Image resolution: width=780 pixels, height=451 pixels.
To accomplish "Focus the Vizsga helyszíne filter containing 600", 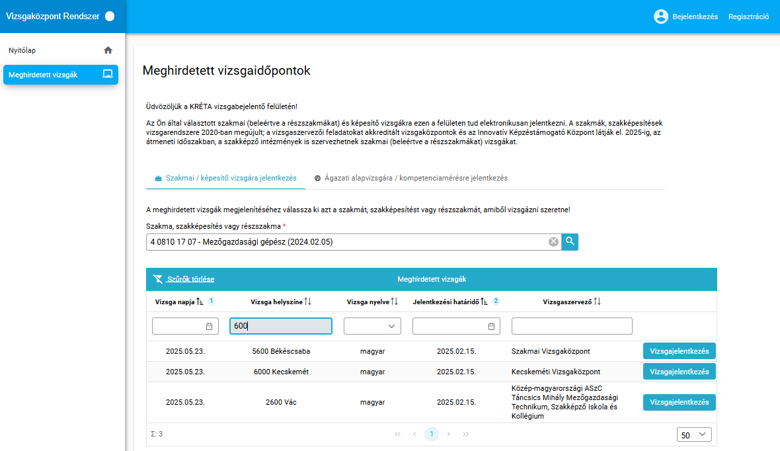I will pos(280,326).
